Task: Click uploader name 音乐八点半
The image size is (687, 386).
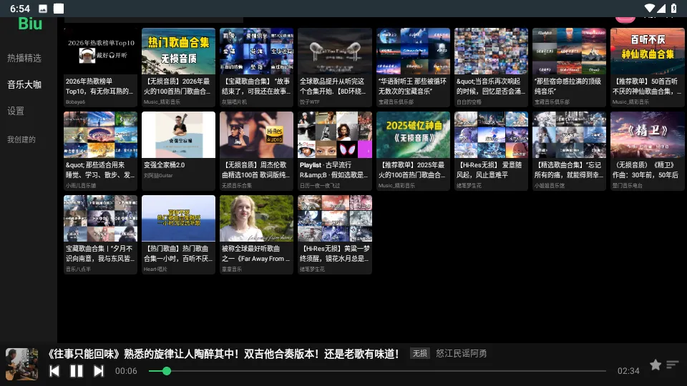Action: (x=78, y=269)
